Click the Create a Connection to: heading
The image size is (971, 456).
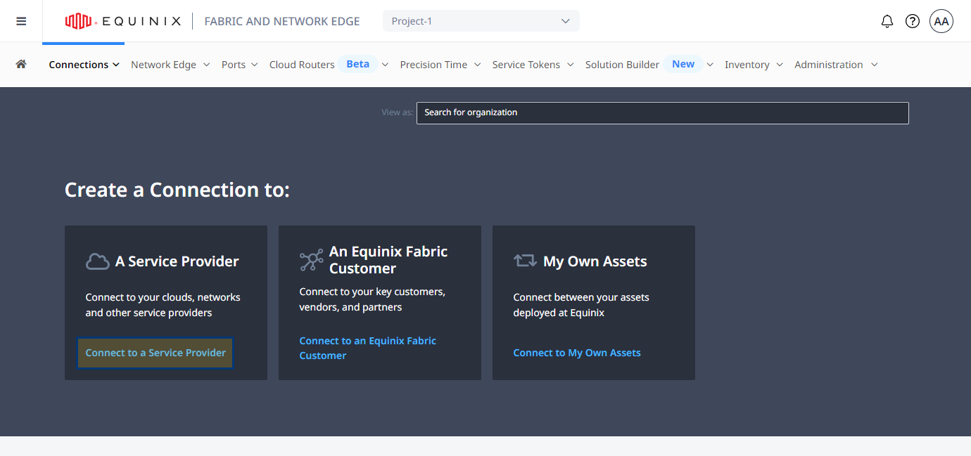tap(177, 190)
